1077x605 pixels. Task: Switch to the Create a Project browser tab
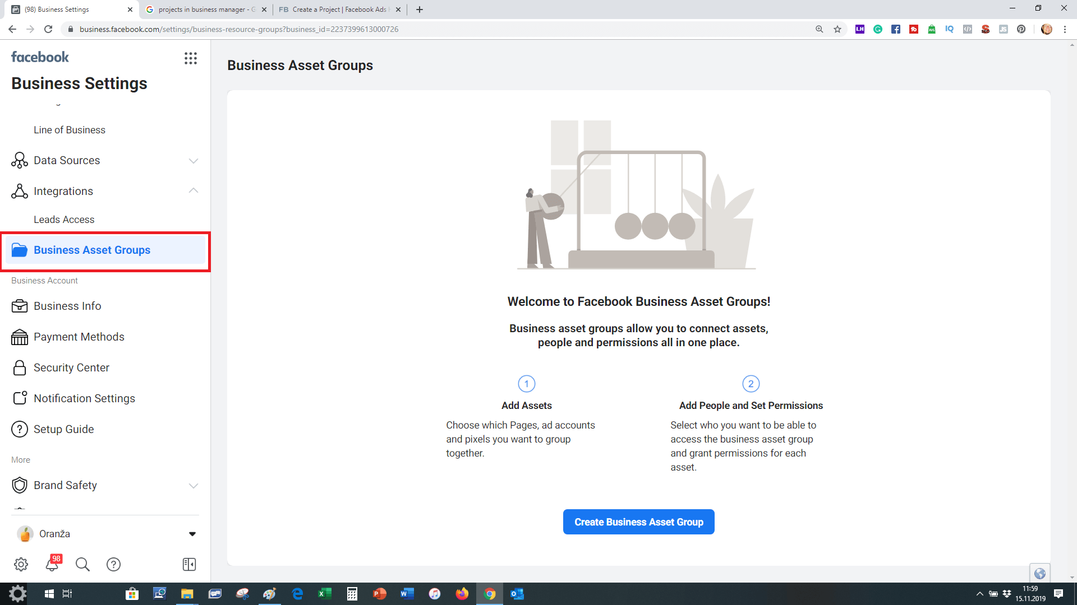tap(337, 10)
